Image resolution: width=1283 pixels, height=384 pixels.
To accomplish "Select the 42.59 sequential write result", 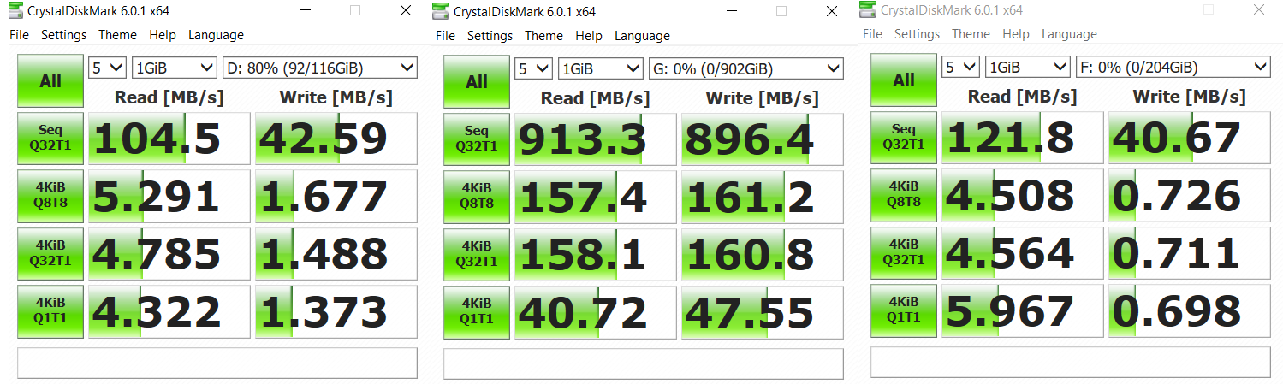I will tap(336, 139).
